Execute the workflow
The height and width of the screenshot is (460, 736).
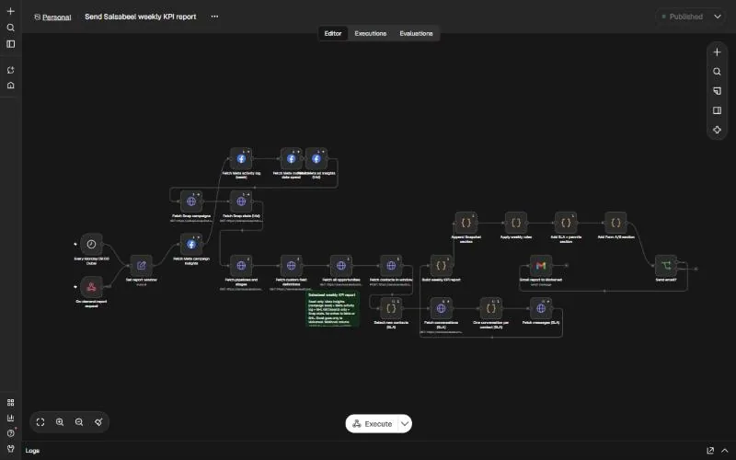[x=372, y=424]
